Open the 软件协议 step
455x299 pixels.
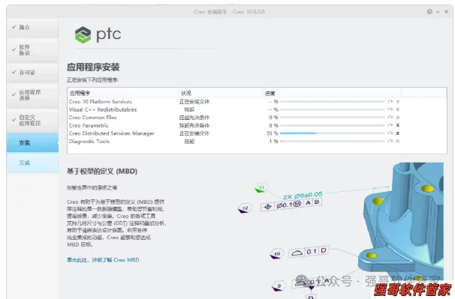coord(32,49)
